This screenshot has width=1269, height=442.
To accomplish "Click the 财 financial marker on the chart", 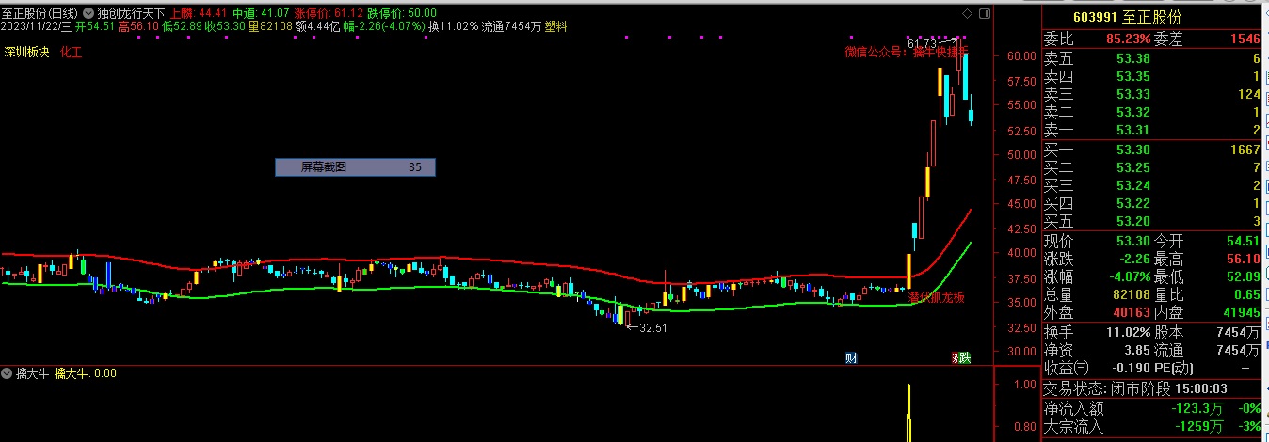I will [x=851, y=357].
